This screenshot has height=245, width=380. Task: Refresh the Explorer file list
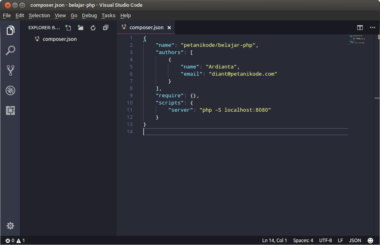(x=92, y=27)
